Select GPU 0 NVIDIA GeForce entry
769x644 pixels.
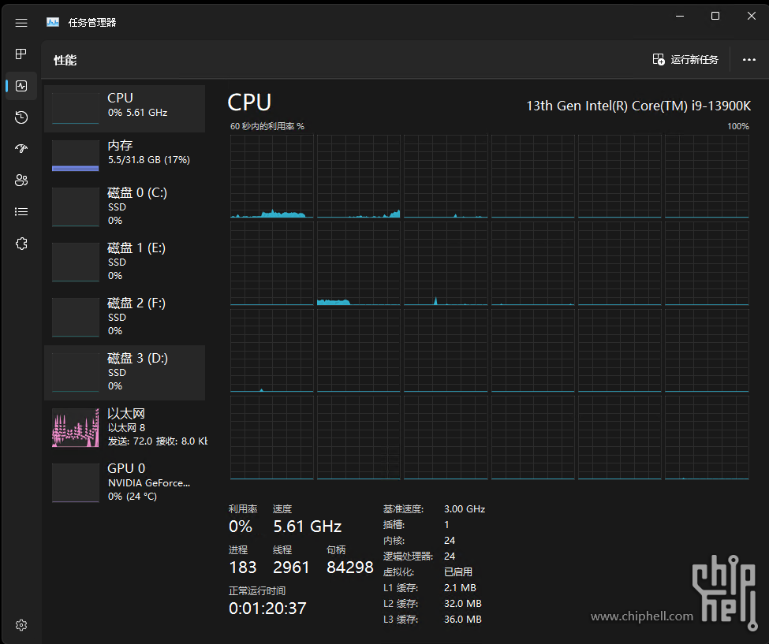pyautogui.click(x=125, y=482)
